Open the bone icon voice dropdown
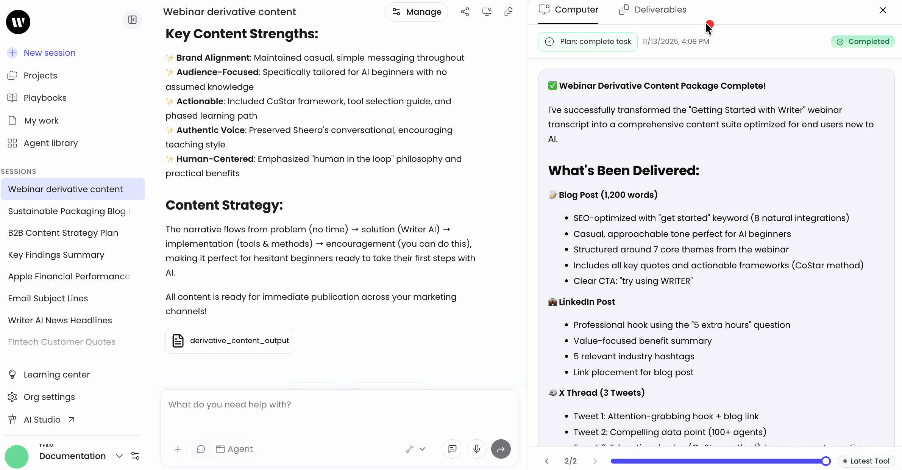 [415, 449]
